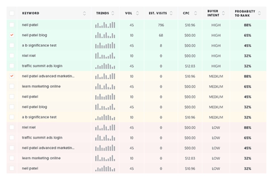Viewport: 273px width, 180px height.
Task: Uncheck the neil patel advanced marketing checkbox
Action: (x=12, y=76)
